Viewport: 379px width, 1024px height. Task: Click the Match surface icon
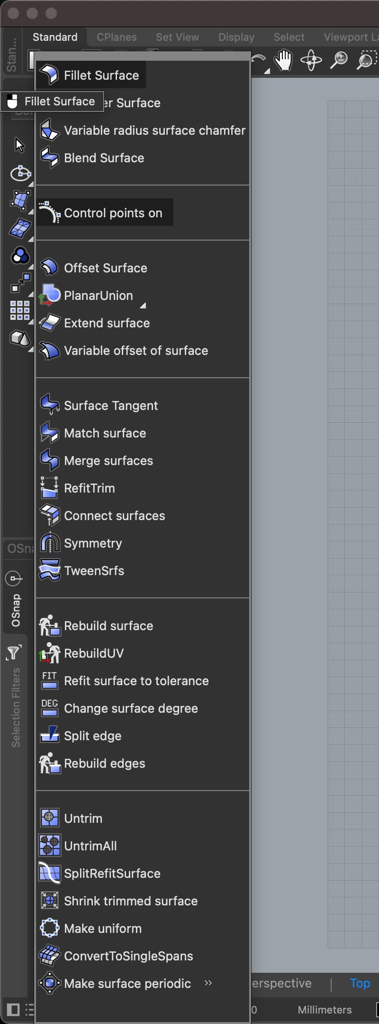pos(49,433)
